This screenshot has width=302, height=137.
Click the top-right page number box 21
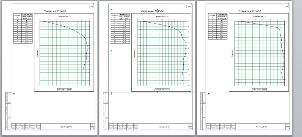pos(287,6)
